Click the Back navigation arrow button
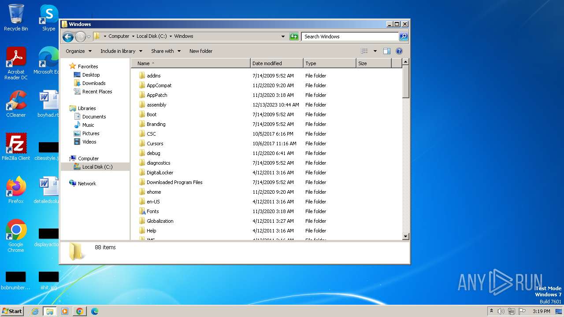 point(68,37)
